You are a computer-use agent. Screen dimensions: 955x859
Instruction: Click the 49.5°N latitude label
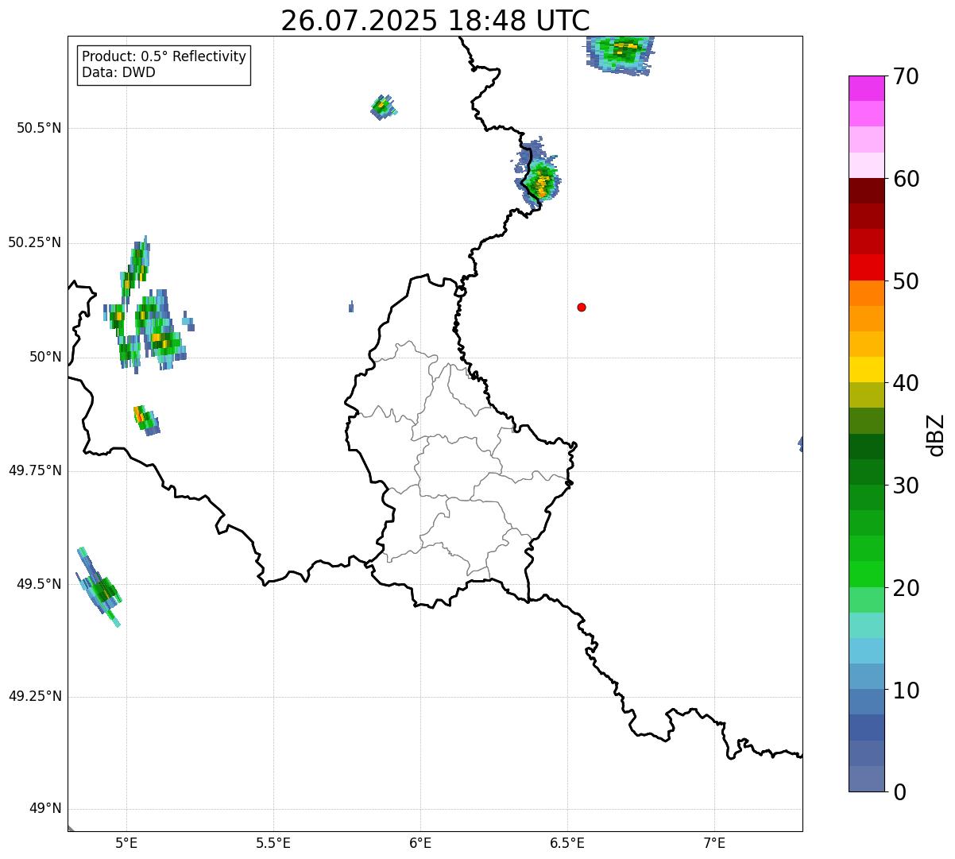(x=39, y=584)
